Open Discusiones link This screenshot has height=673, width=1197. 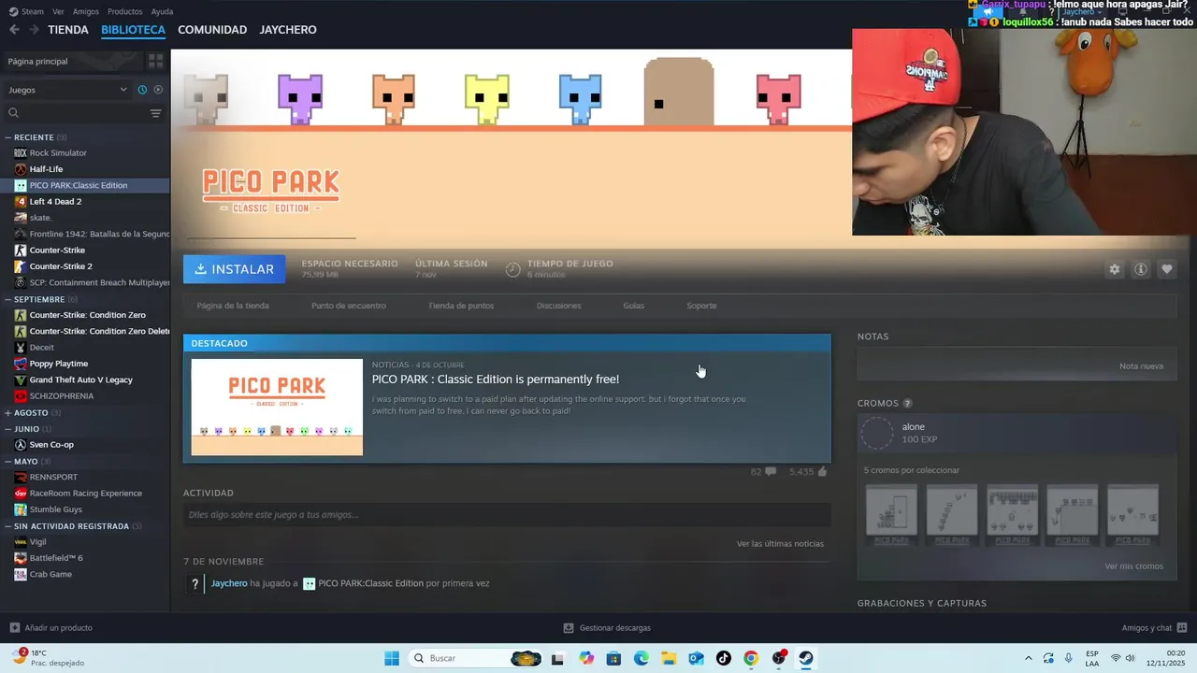click(558, 306)
